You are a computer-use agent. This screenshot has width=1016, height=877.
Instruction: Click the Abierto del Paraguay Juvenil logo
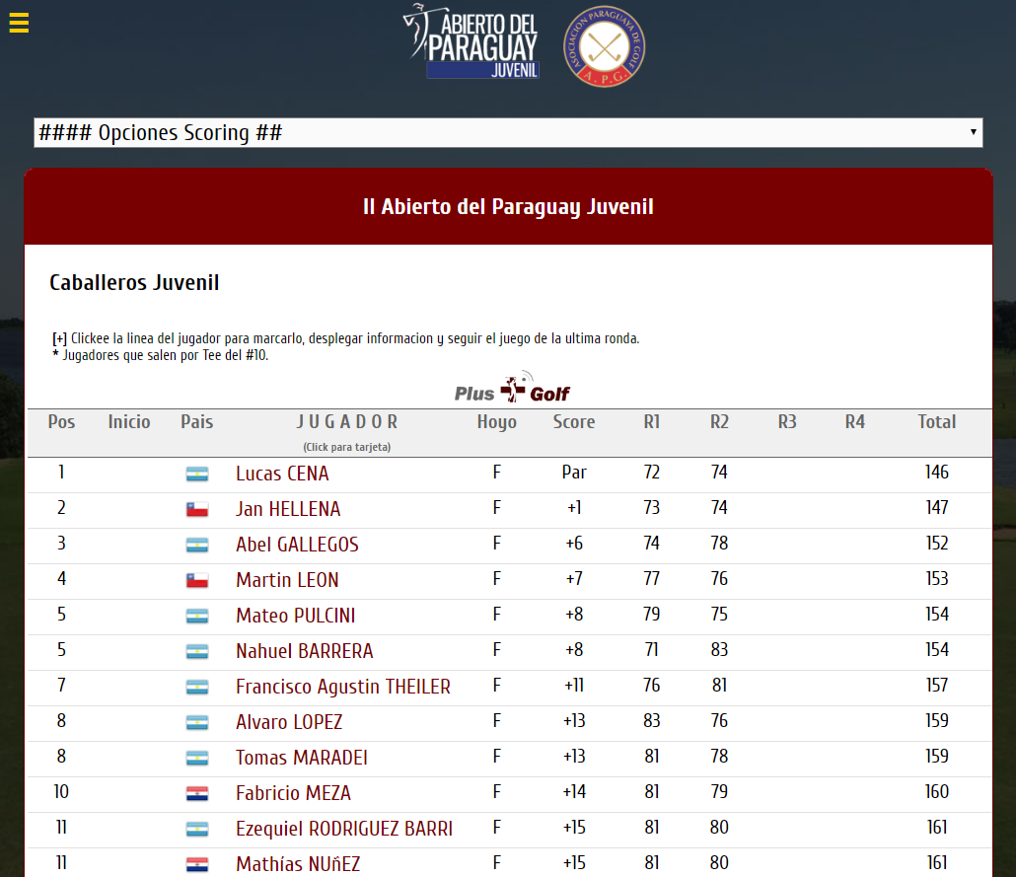point(473,41)
